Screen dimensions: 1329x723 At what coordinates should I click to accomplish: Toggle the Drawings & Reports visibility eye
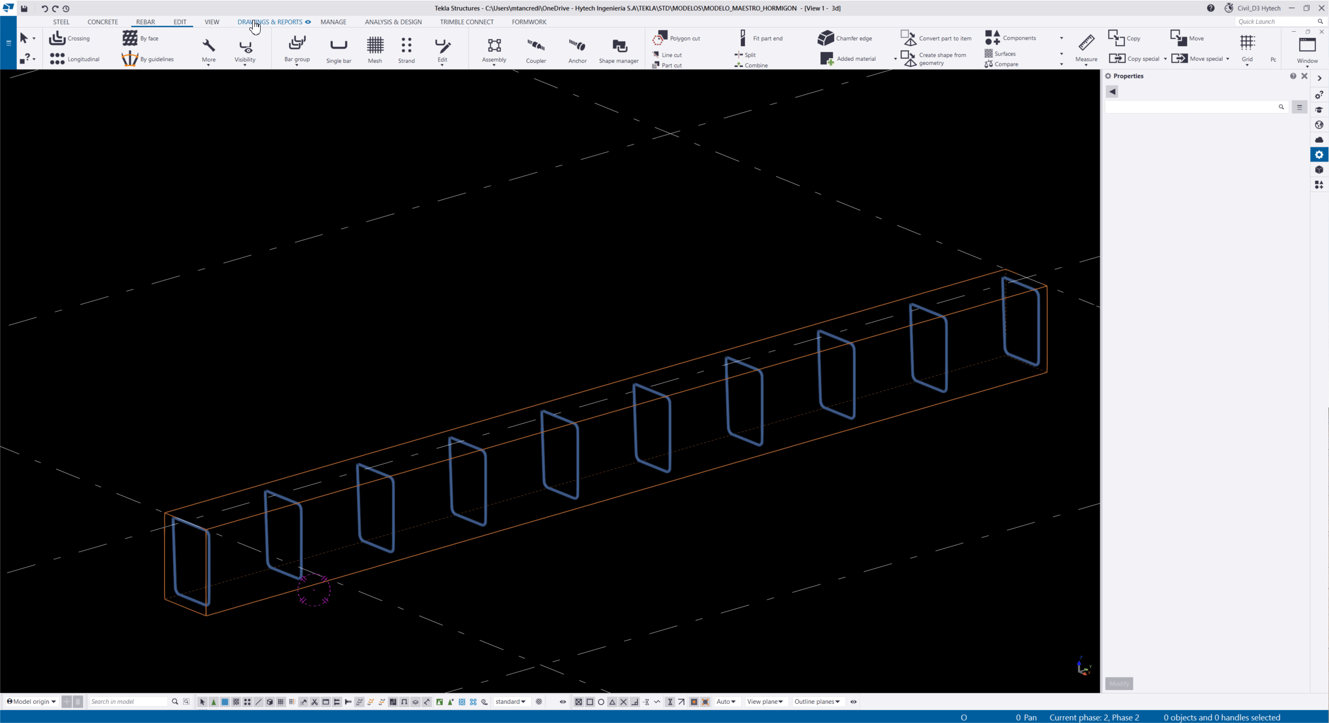click(308, 22)
